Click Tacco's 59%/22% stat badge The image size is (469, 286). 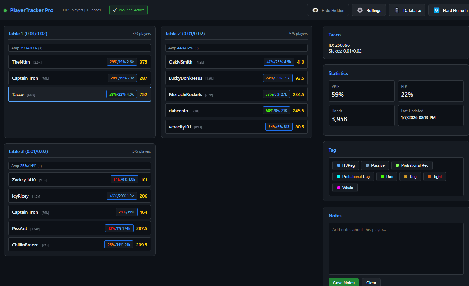pyautogui.click(x=121, y=94)
